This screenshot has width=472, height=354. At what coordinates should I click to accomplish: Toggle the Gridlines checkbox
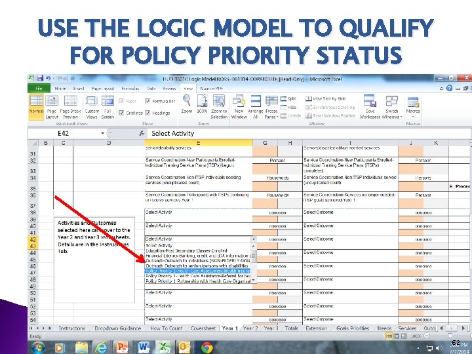pos(121,113)
